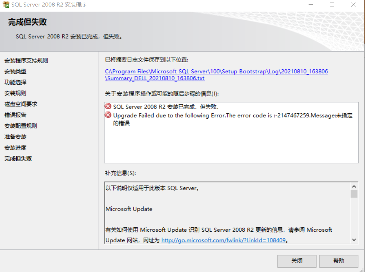Click the 帮助 button
365x272 pixels.
click(338, 261)
